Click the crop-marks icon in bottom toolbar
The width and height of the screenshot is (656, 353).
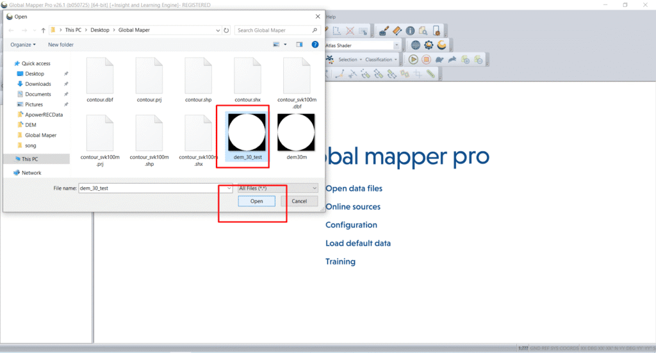418,74
